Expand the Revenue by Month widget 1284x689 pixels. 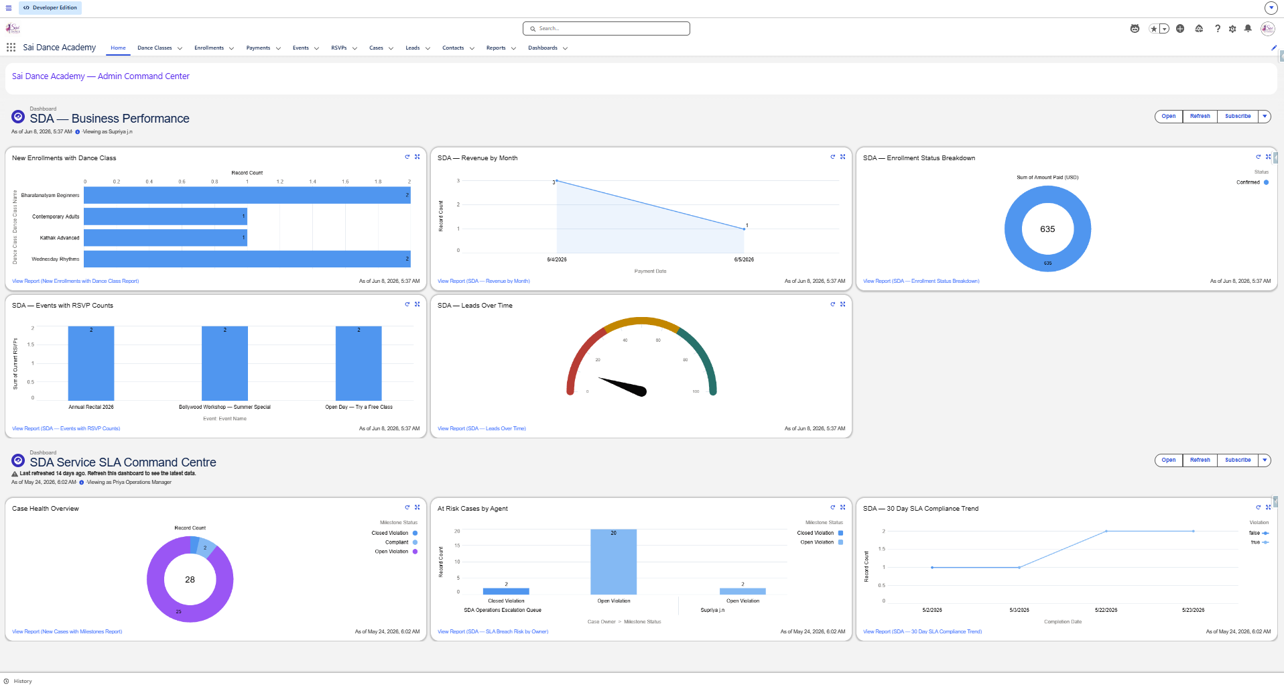(842, 157)
